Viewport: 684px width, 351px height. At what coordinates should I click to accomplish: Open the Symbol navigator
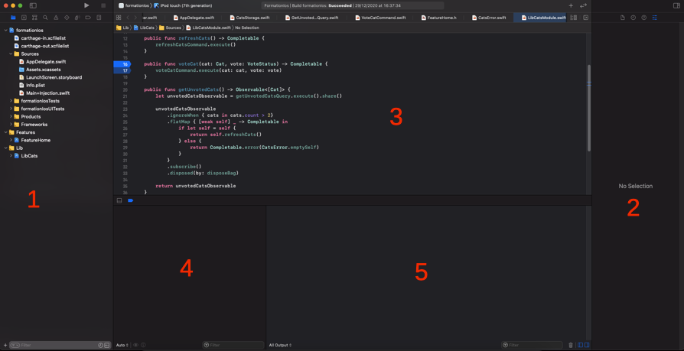[34, 18]
